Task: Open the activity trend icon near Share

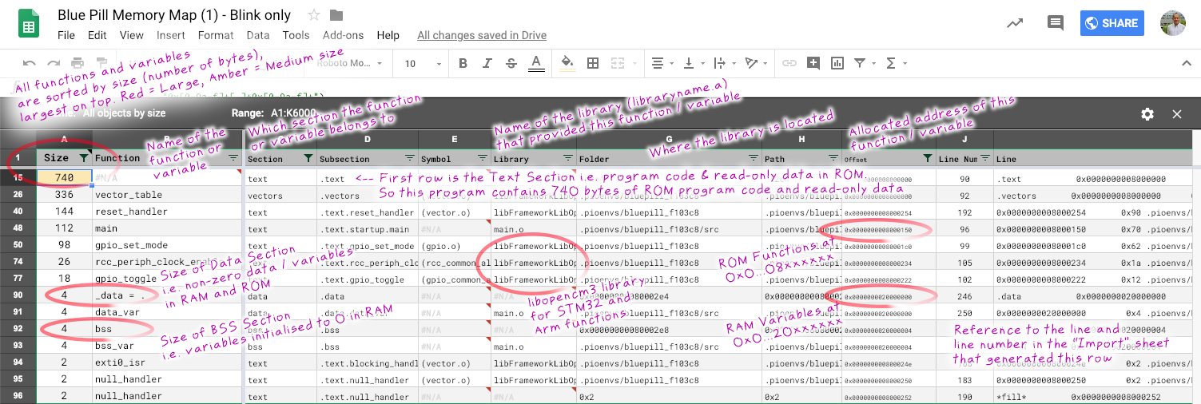Action: [1015, 23]
